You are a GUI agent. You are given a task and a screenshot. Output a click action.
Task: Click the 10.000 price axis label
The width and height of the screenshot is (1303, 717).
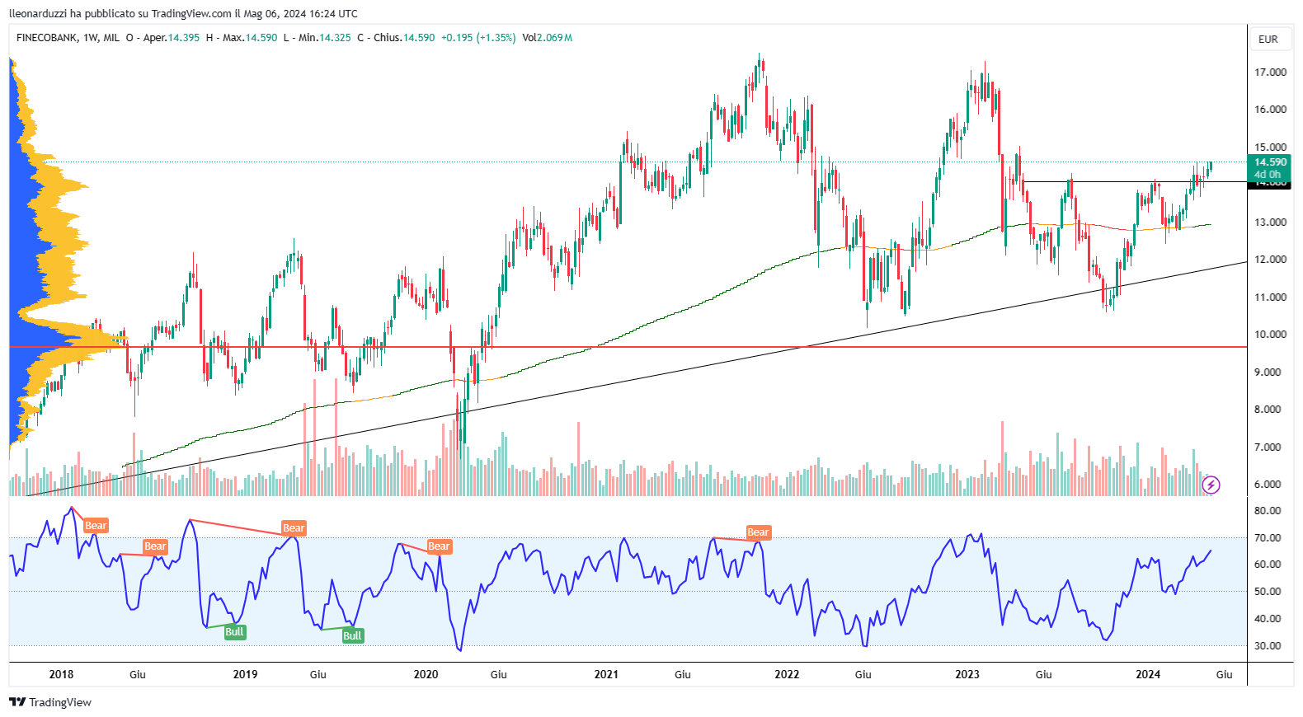click(x=1270, y=335)
